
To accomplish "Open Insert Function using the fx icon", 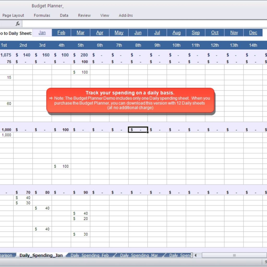I will click(x=18, y=23).
